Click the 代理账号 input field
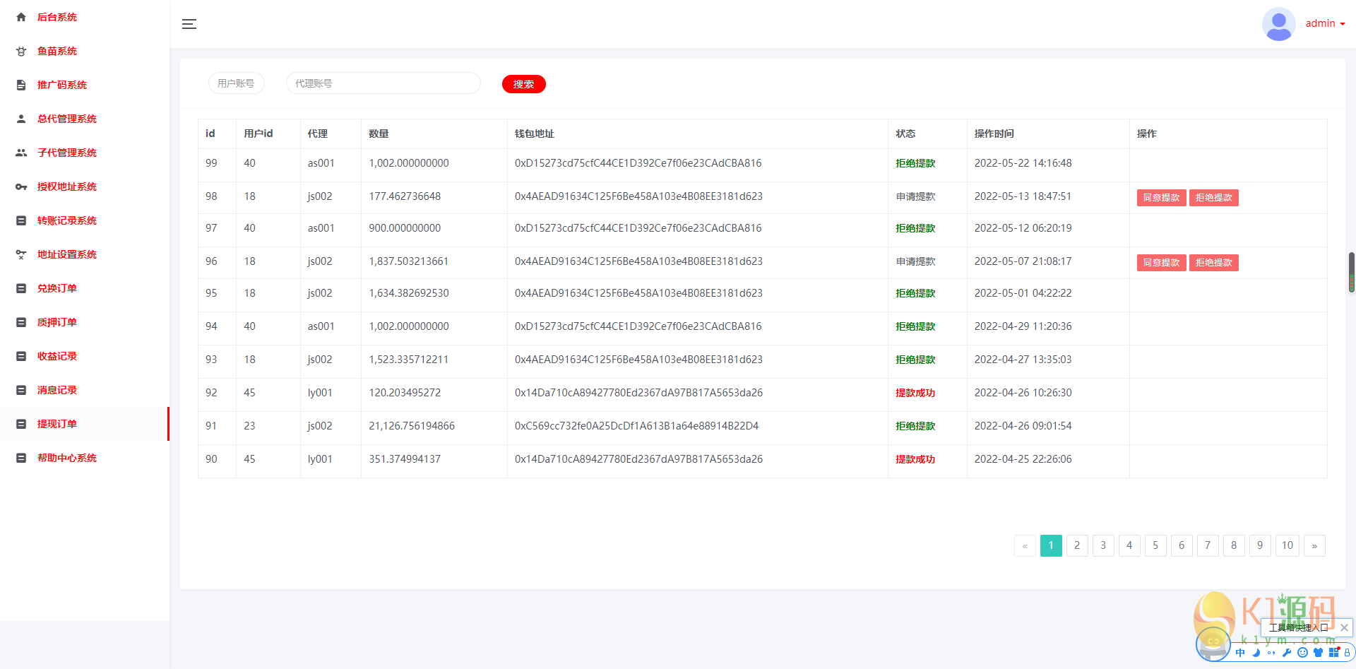 pos(383,83)
